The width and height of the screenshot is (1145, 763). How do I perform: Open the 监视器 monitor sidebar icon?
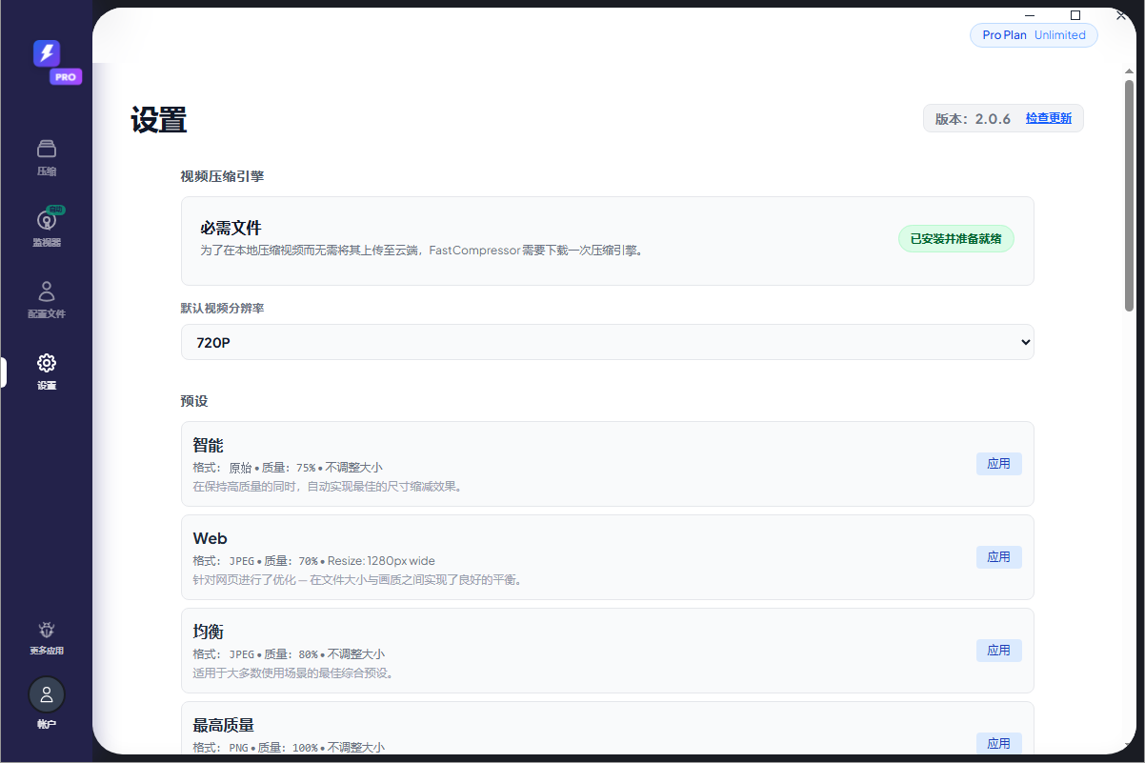point(47,220)
